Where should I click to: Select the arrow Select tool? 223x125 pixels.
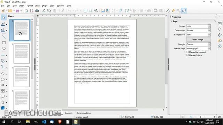pos(4,17)
